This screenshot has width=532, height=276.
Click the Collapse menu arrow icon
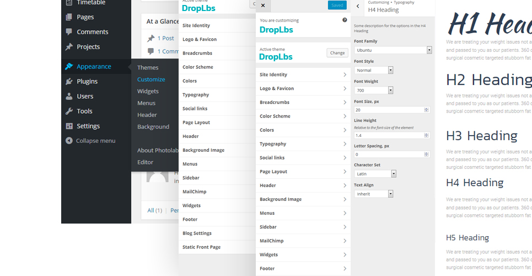[69, 141]
